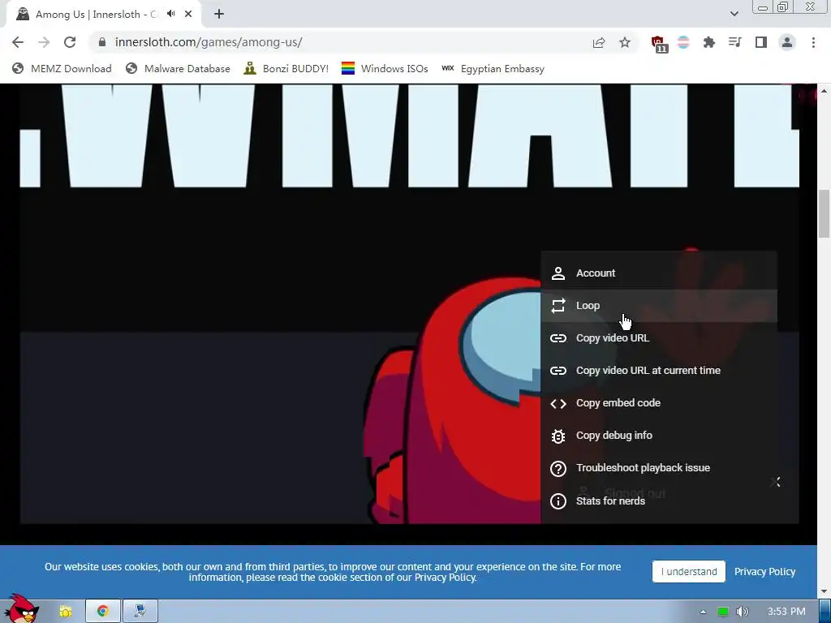View site security lock icon
Image resolution: width=831 pixels, height=623 pixels.
pos(102,42)
